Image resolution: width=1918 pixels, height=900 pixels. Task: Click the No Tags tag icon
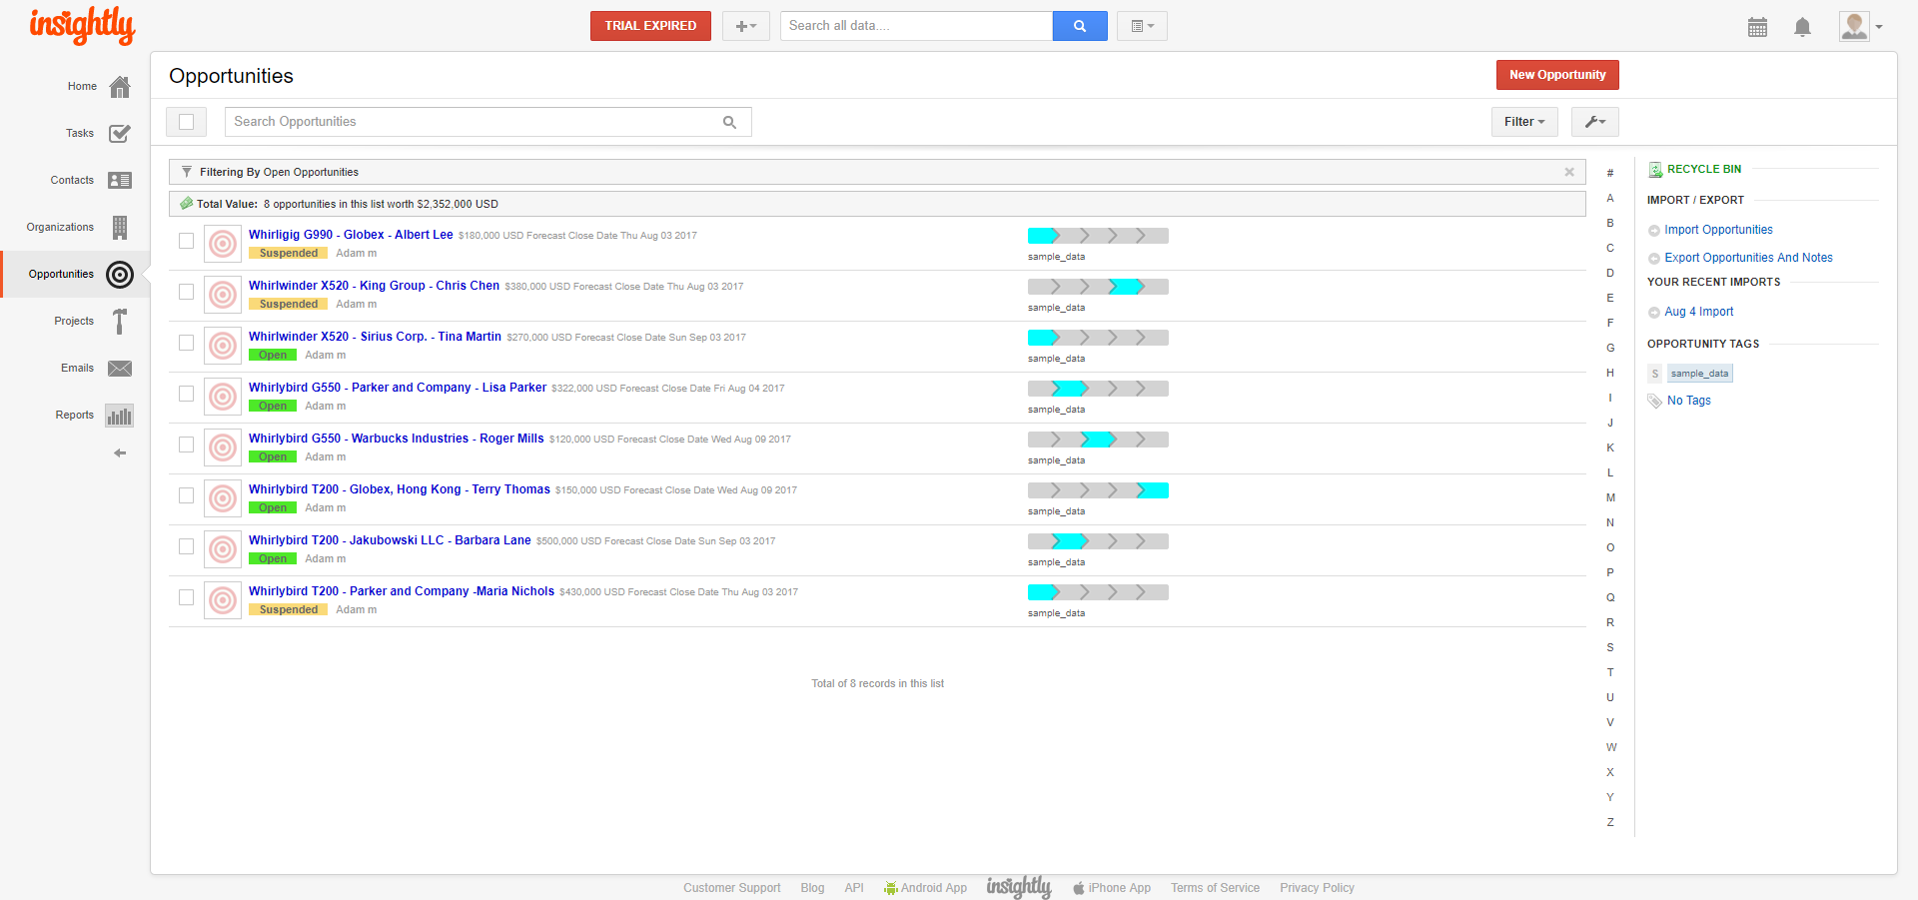pos(1655,402)
